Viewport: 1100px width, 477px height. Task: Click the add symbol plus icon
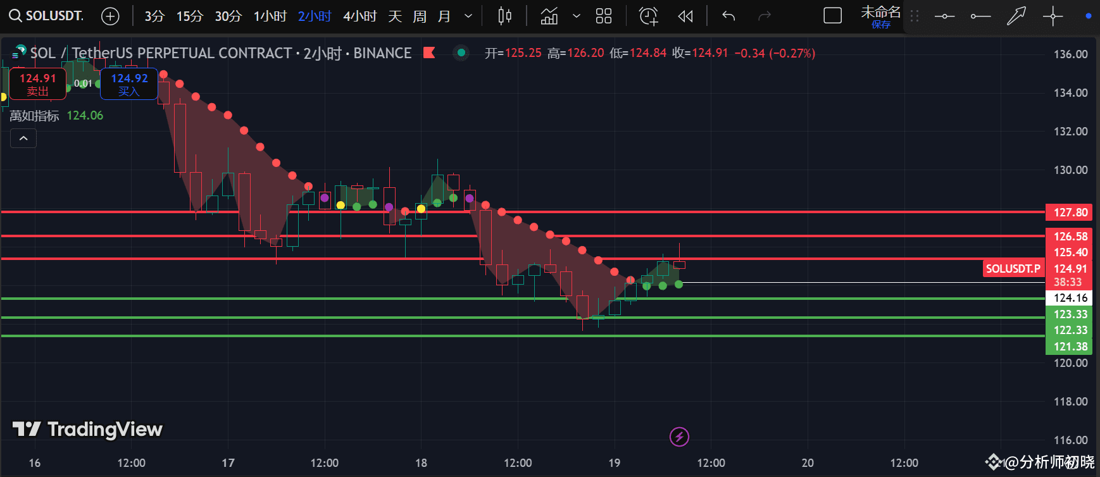[110, 16]
